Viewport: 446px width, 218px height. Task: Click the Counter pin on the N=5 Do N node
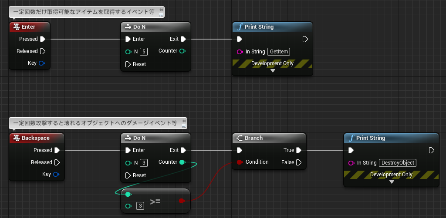[x=182, y=51]
